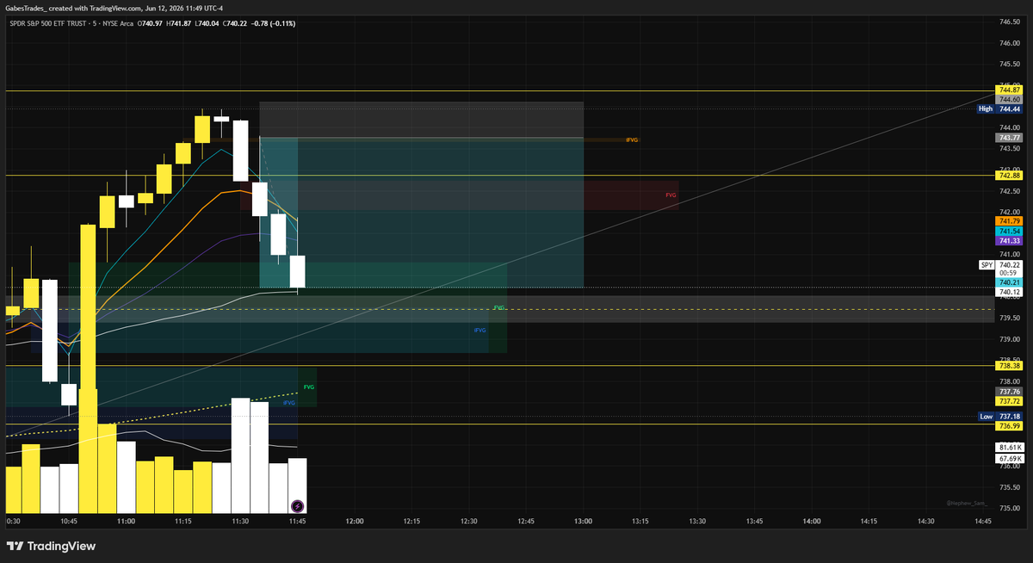Click the 746.50 price axis tick
This screenshot has height=563, width=1033.
click(x=1010, y=22)
